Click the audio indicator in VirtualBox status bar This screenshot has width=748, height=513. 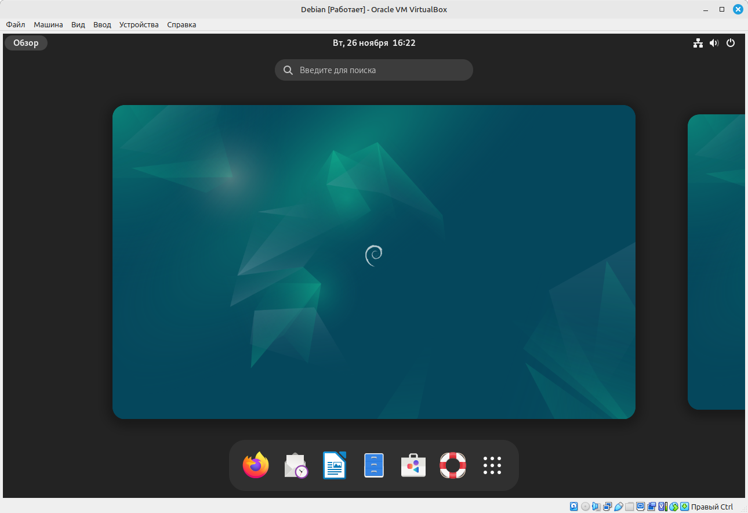[x=596, y=507]
